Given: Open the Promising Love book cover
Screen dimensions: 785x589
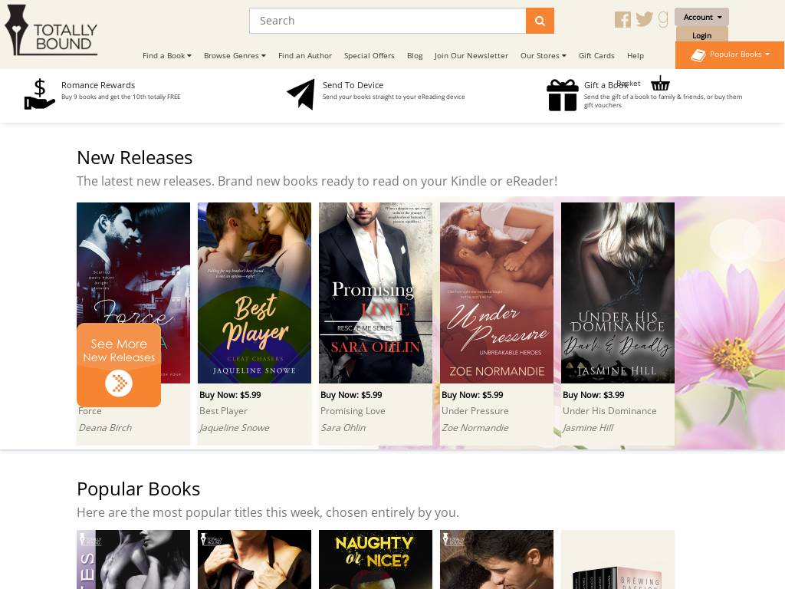Looking at the screenshot, I should pos(376,293).
